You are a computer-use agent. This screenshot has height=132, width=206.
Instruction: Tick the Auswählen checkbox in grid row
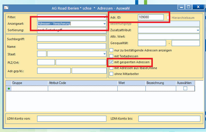[x=185, y=88]
